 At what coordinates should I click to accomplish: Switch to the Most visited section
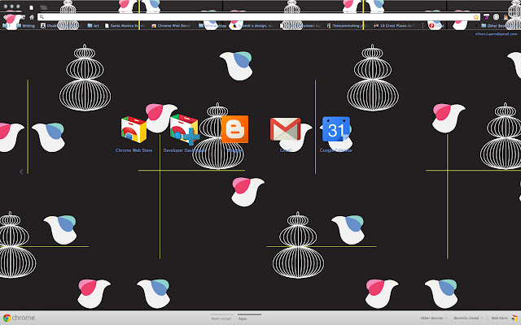click(221, 318)
